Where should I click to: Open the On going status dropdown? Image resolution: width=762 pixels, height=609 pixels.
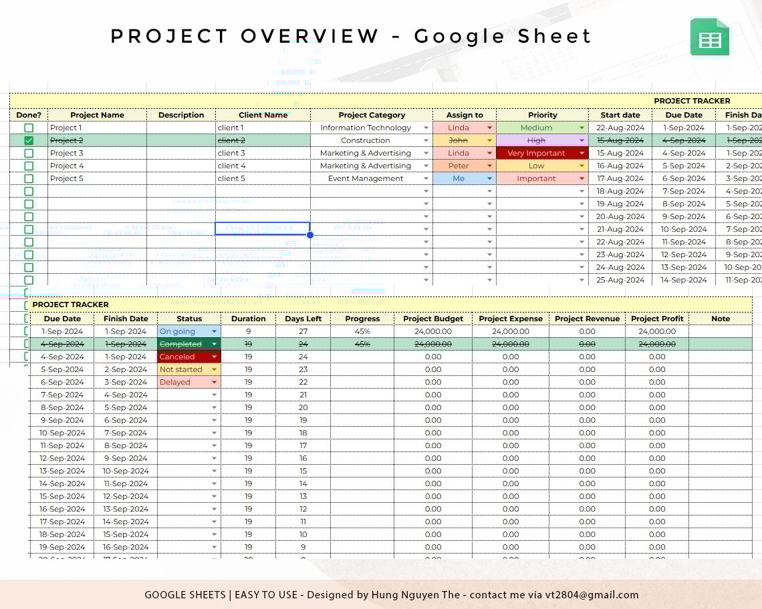tap(214, 331)
